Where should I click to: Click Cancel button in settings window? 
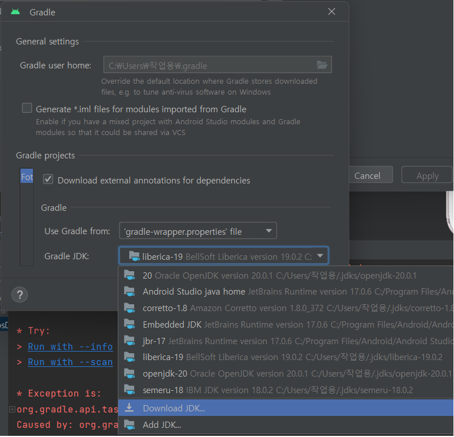pos(371,175)
